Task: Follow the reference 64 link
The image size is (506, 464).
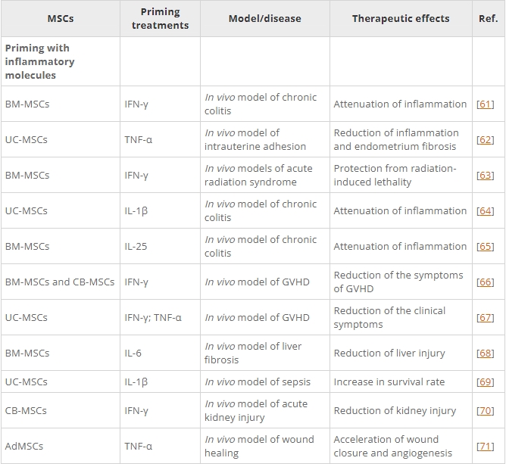Action: click(x=485, y=210)
